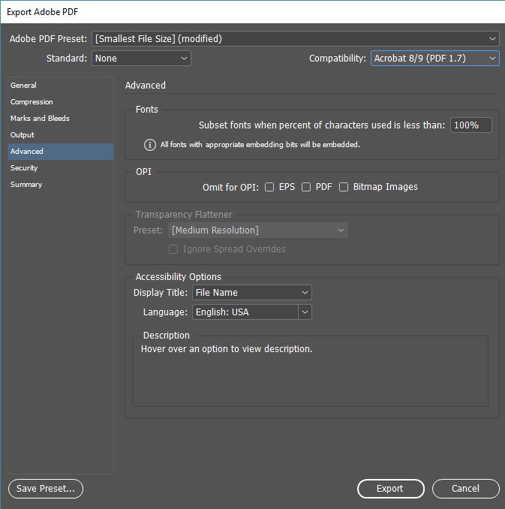
Task: Enable the EPS omit for OPI checkbox
Action: coord(269,187)
